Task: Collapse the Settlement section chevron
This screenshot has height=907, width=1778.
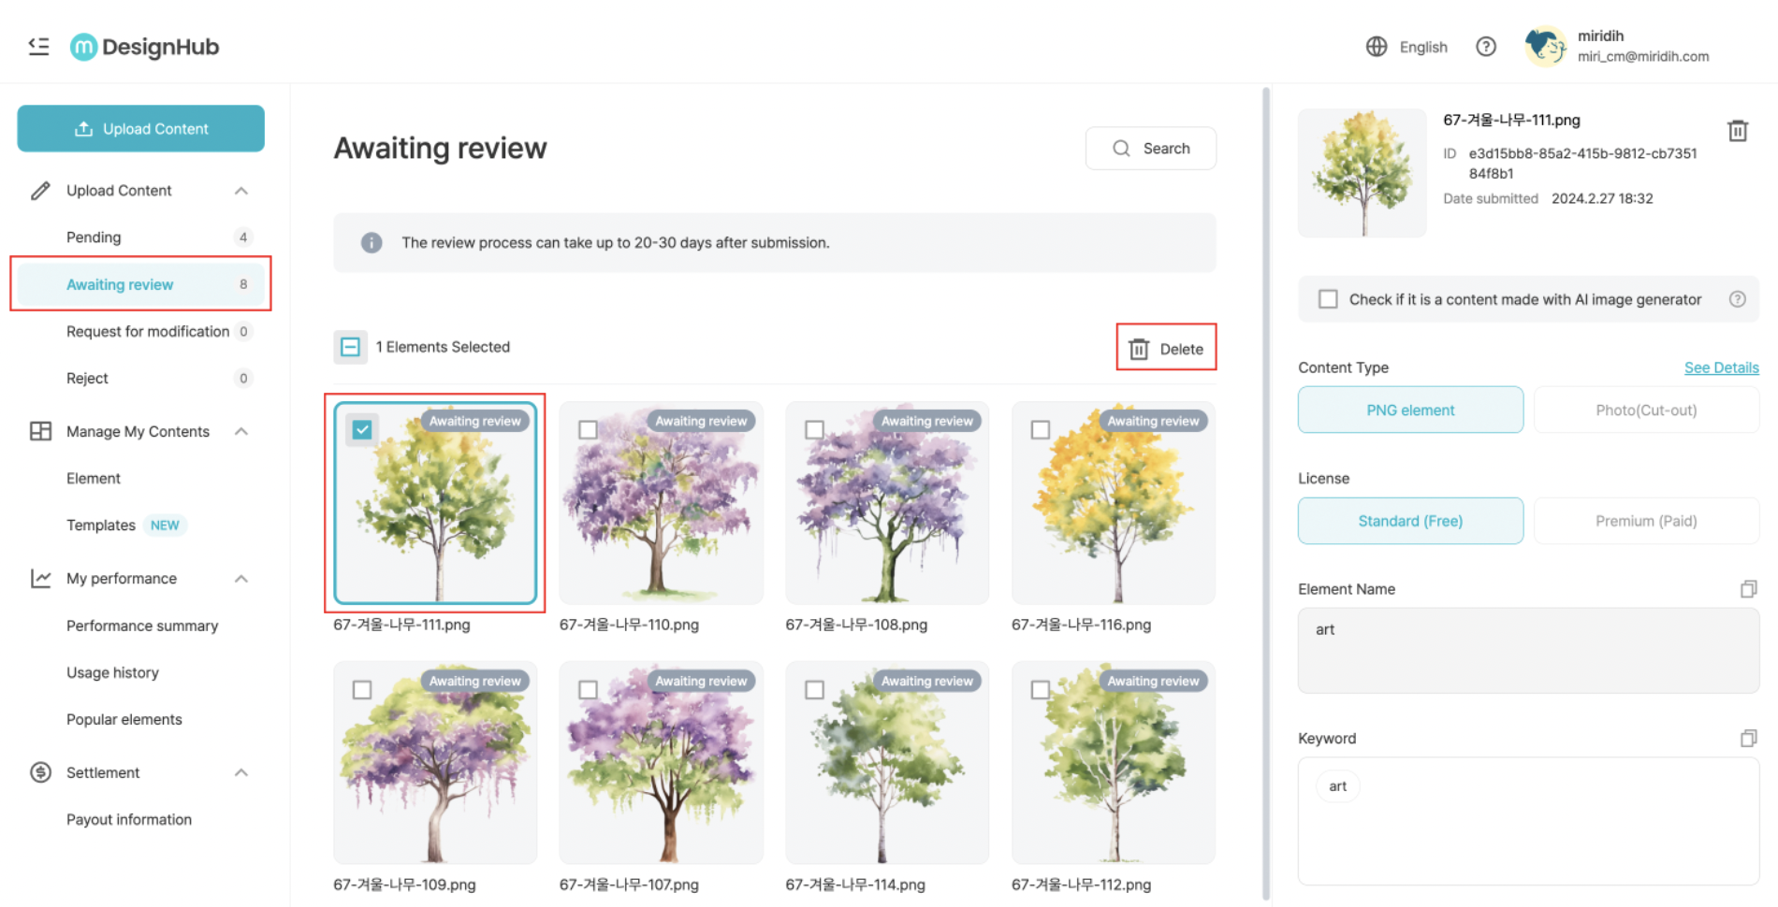Action: 241,773
